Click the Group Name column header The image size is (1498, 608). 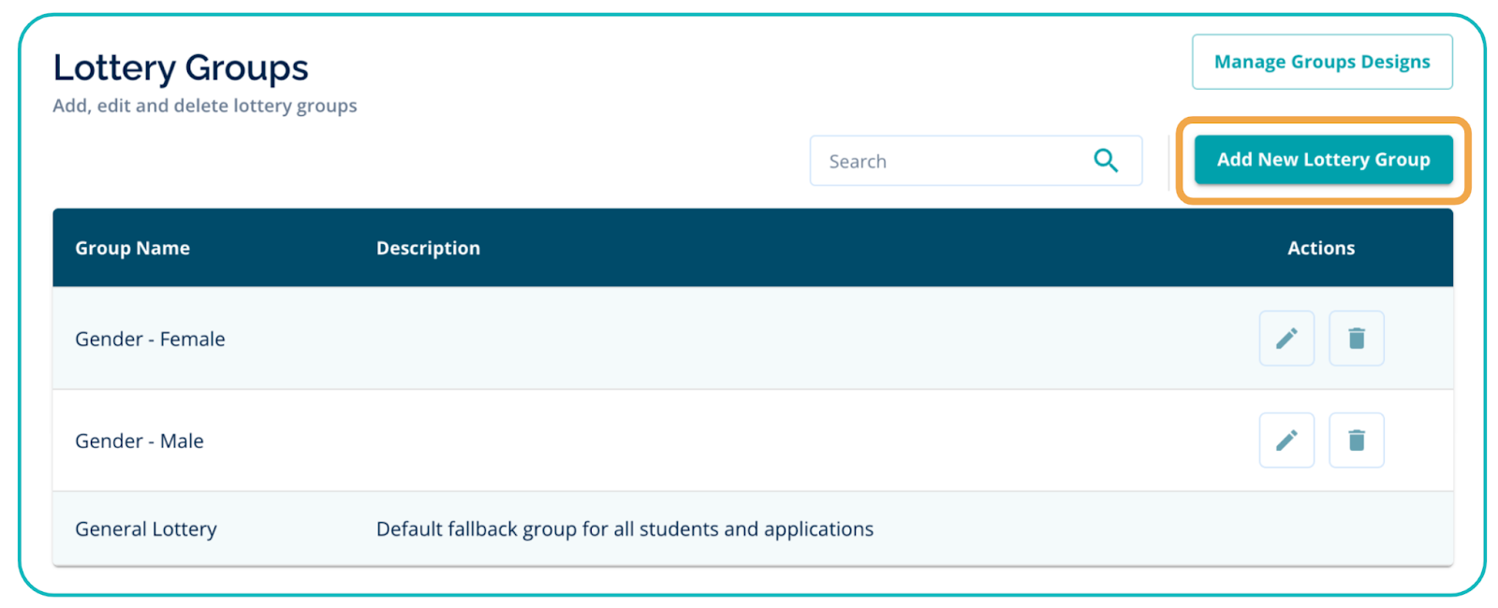pyautogui.click(x=132, y=248)
